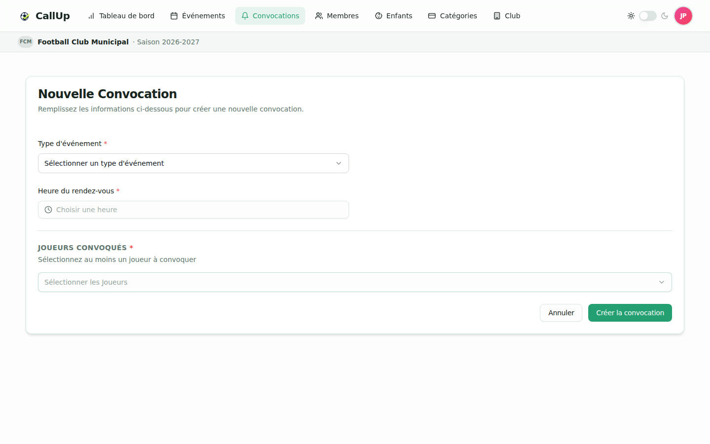Switch to the Enfants page
The width and height of the screenshot is (710, 444).
point(393,16)
